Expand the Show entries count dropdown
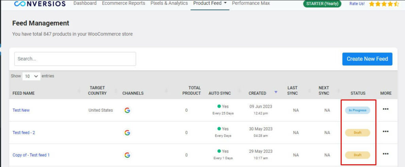Viewport: 405px width, 167px height. (32, 76)
